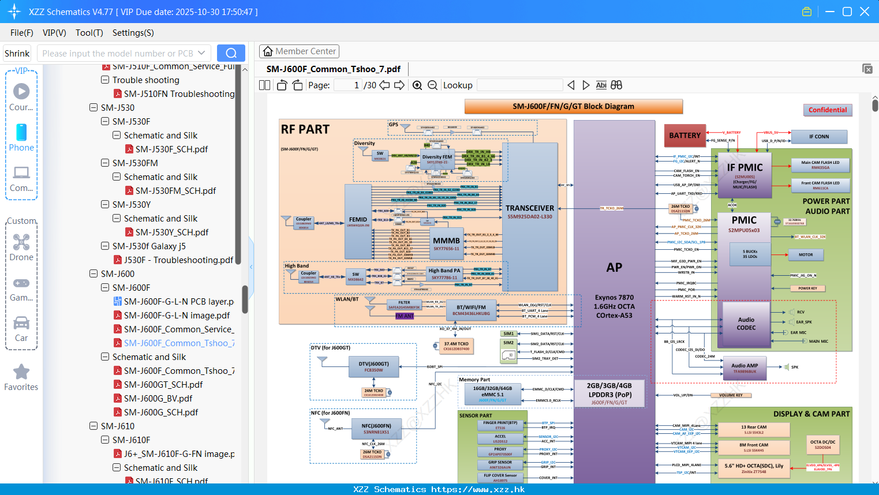The image size is (879, 495).
Task: Click the Shrink button
Action: point(17,53)
